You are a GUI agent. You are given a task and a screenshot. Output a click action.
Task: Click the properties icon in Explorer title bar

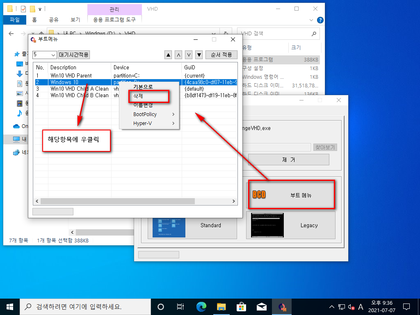pyautogui.click(x=23, y=9)
